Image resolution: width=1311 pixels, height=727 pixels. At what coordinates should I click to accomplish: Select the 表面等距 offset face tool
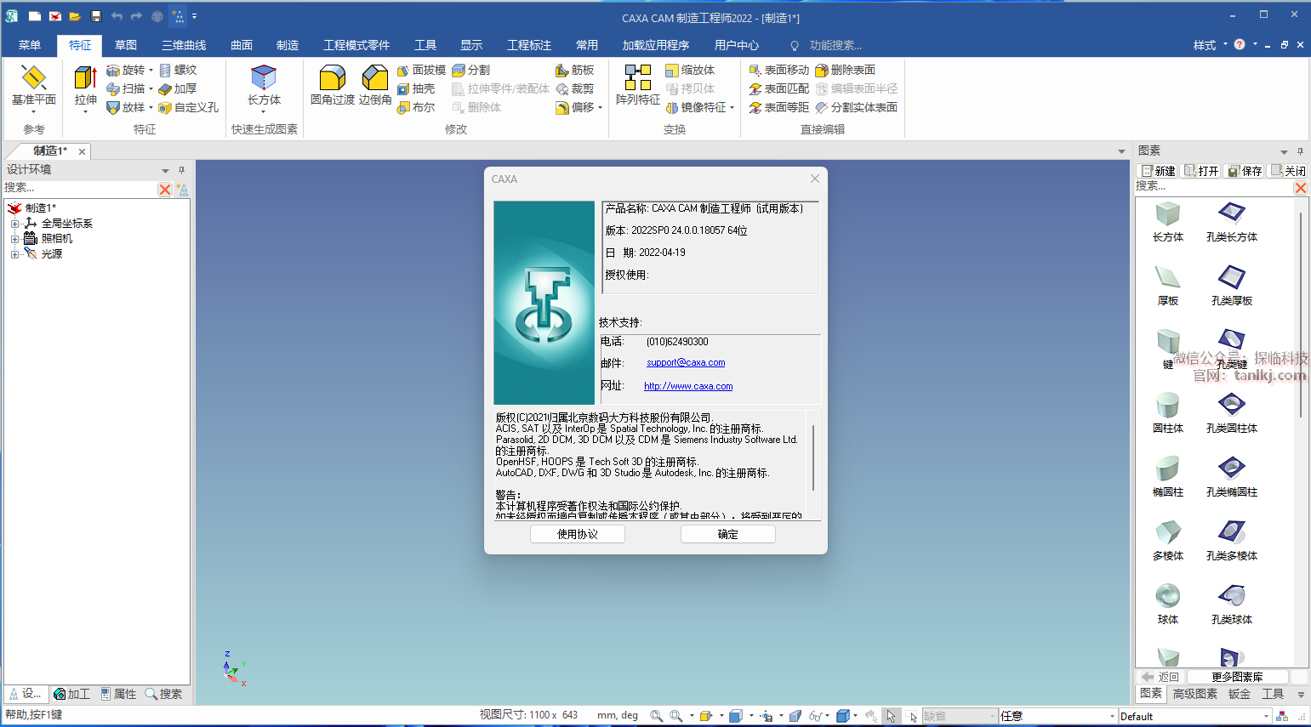(x=779, y=107)
